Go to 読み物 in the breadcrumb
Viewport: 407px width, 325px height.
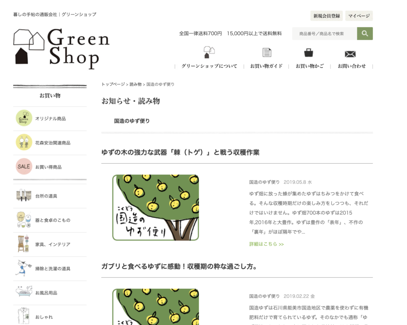[136, 84]
